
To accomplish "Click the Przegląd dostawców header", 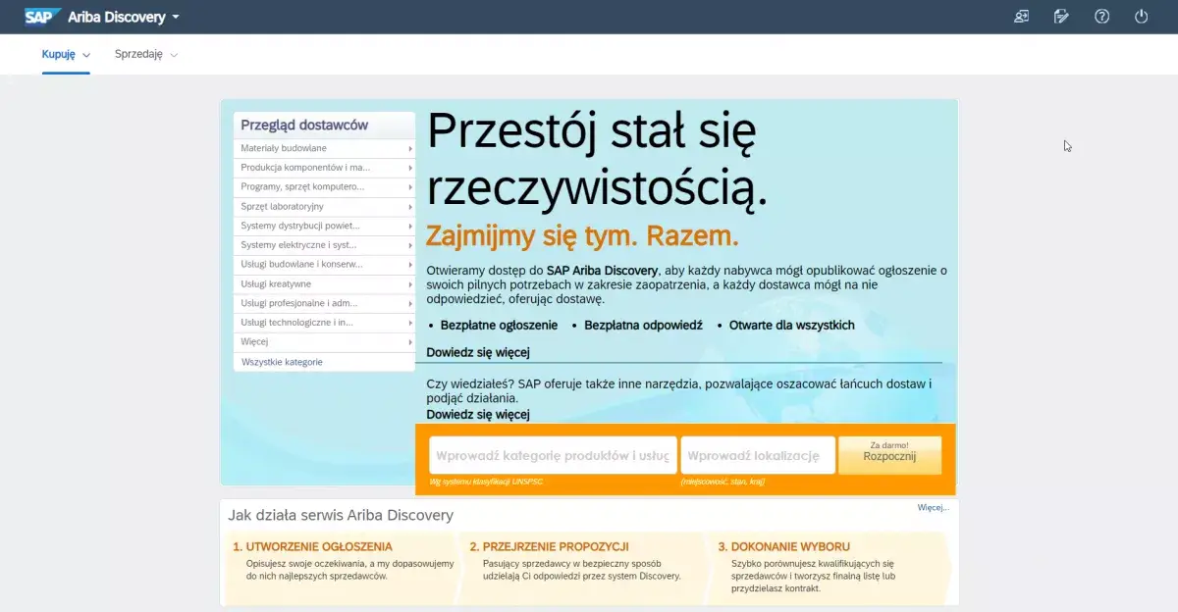I will point(304,125).
